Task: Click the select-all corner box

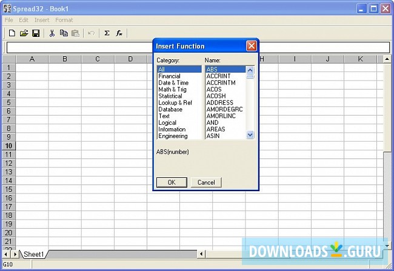Action: click(9, 59)
